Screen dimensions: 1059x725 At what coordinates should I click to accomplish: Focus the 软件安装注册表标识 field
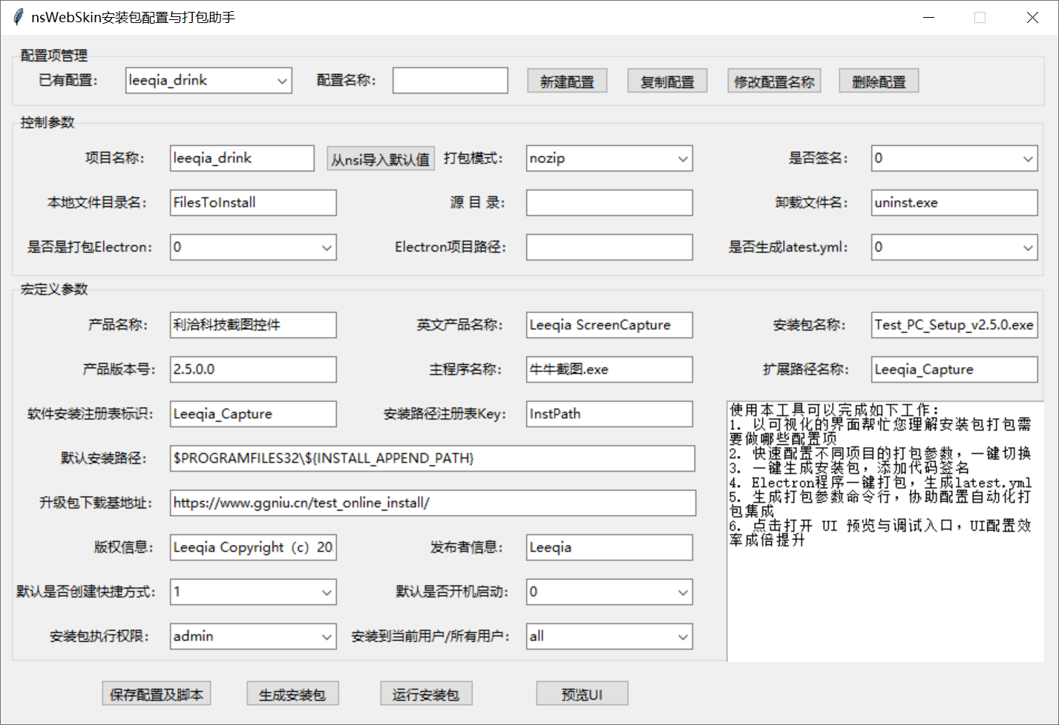click(253, 414)
